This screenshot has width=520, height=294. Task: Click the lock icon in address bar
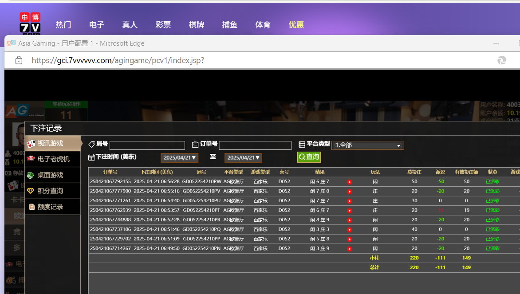(x=19, y=60)
